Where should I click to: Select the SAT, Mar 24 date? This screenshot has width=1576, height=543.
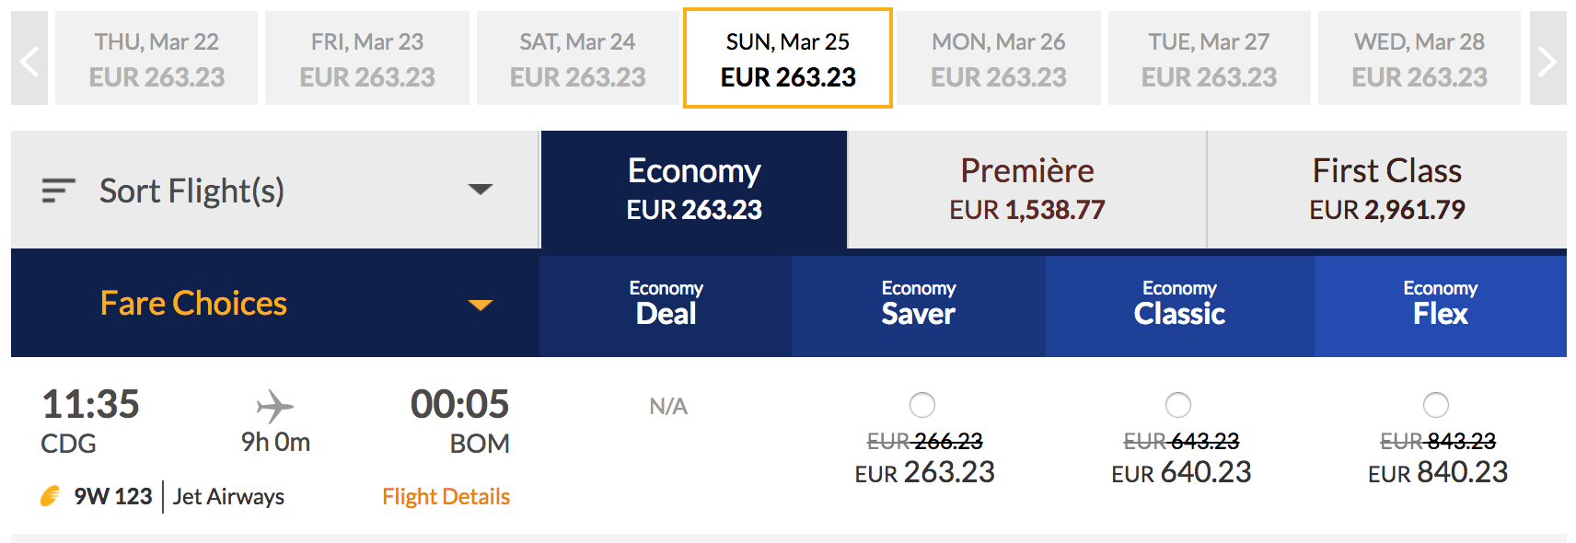[x=578, y=59]
